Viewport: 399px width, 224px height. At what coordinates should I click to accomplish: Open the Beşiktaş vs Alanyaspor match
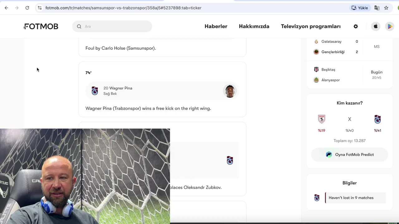click(x=349, y=75)
